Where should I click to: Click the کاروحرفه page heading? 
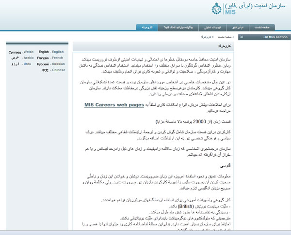pyautogui.click(x=225, y=46)
